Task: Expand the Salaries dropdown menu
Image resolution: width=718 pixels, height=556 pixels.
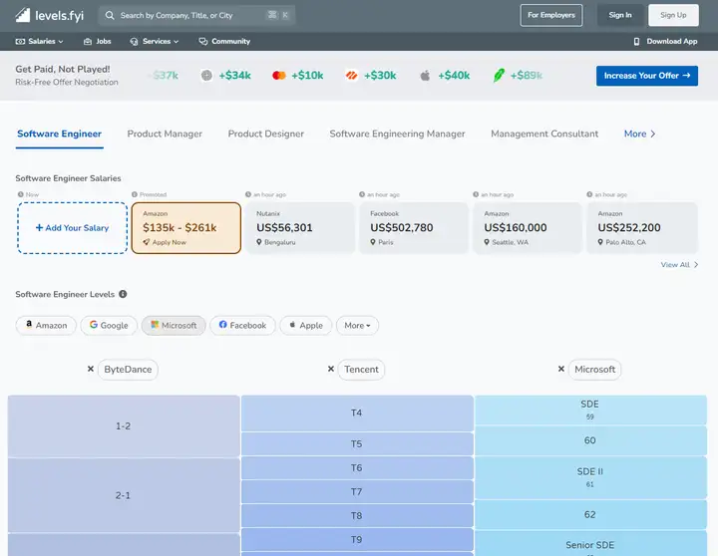Action: point(39,41)
